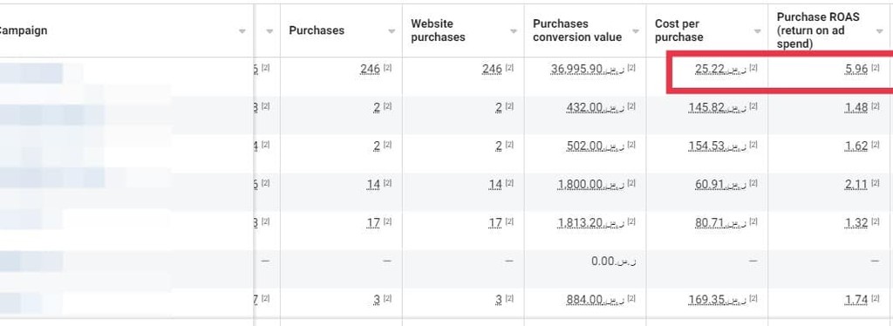Click the [2] footnote beside 145.82 cost
Viewport: 893px width, 326px height.
tap(753, 106)
